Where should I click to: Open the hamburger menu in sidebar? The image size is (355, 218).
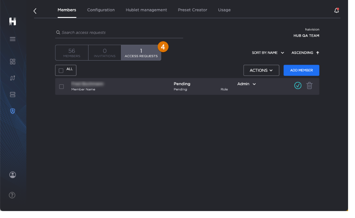pyautogui.click(x=13, y=39)
